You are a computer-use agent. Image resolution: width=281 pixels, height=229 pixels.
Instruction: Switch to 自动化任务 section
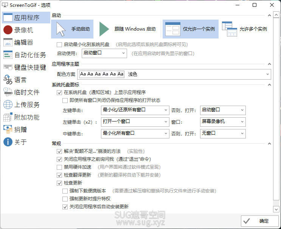26,55
